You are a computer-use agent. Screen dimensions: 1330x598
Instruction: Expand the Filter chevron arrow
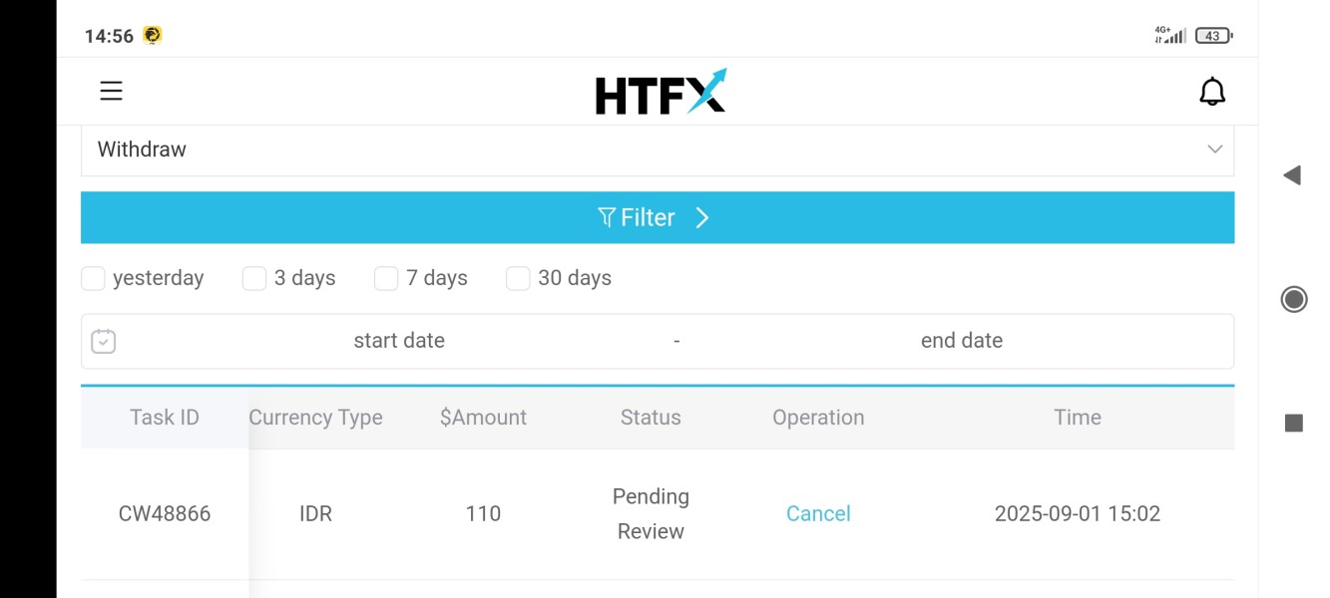(702, 217)
